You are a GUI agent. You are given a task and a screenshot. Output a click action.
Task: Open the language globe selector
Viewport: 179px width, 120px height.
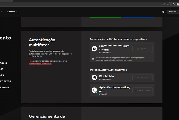click(163, 12)
